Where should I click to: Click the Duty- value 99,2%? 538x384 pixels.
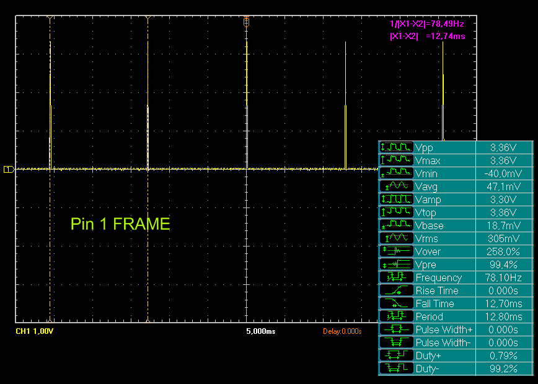click(503, 369)
